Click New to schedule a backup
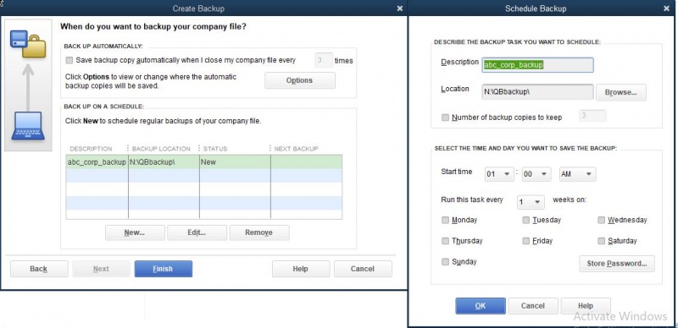Image resolution: width=678 pixels, height=328 pixels. 135,232
